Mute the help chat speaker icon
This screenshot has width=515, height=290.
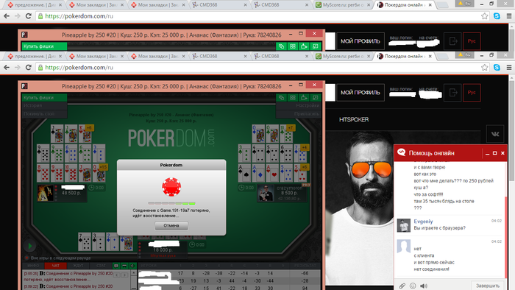(x=424, y=286)
